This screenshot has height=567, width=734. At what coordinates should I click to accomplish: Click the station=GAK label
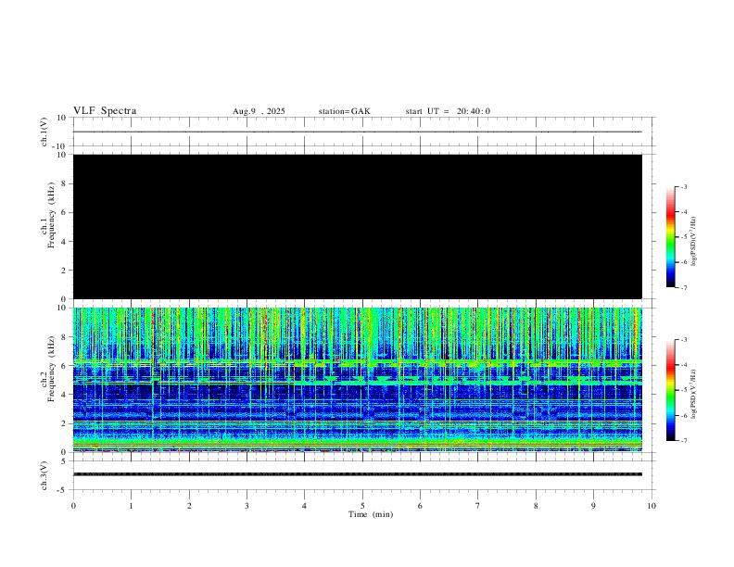point(344,111)
